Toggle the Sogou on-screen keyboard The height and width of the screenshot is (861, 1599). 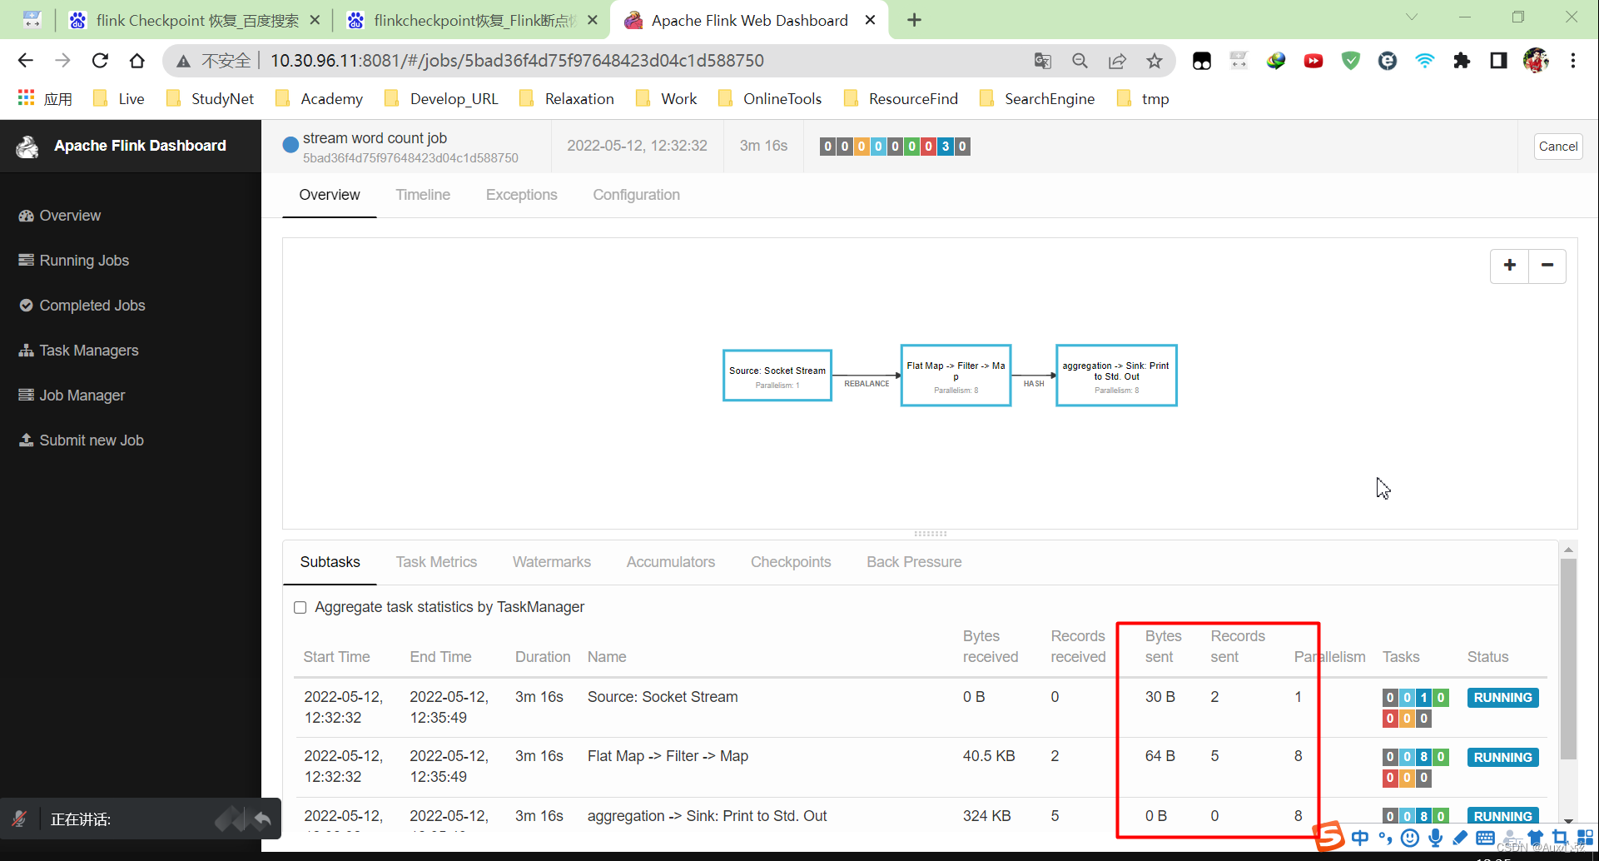point(1485,838)
